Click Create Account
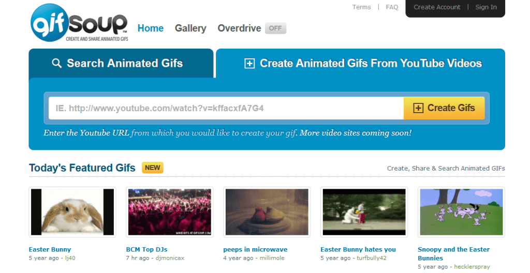The image size is (530, 273). (437, 7)
